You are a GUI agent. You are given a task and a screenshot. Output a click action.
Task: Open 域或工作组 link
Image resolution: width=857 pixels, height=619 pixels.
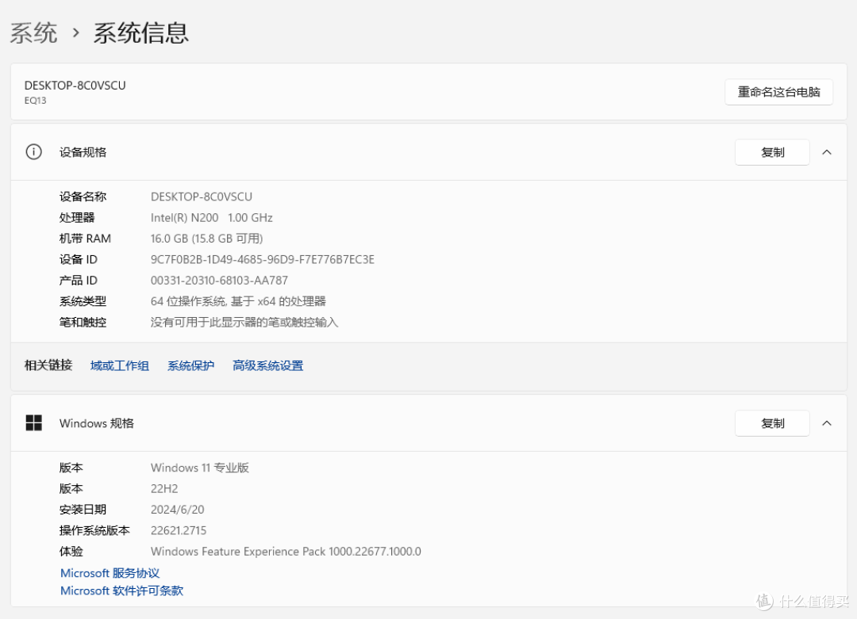120,365
